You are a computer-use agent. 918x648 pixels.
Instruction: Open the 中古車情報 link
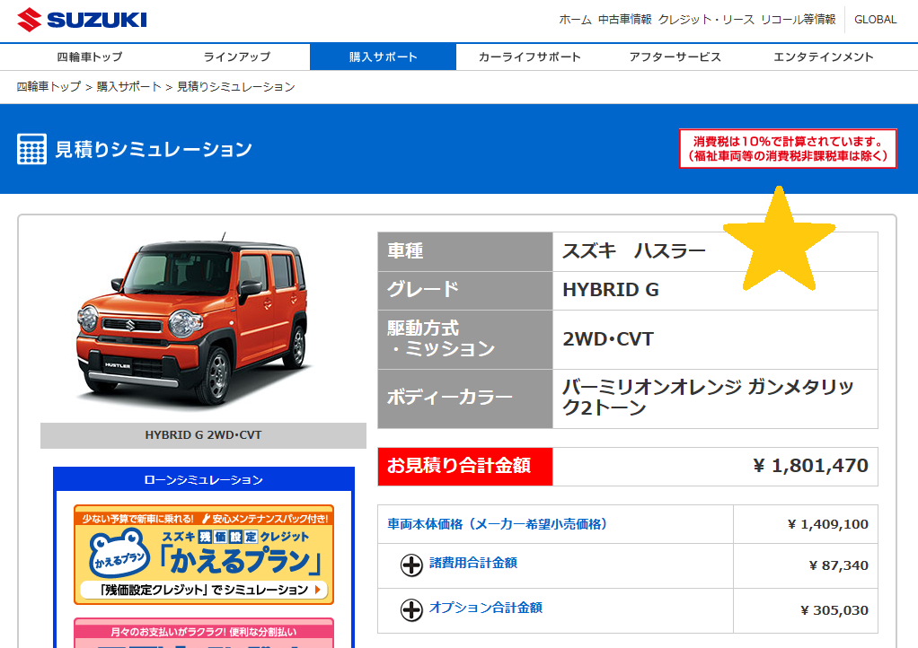coord(624,20)
